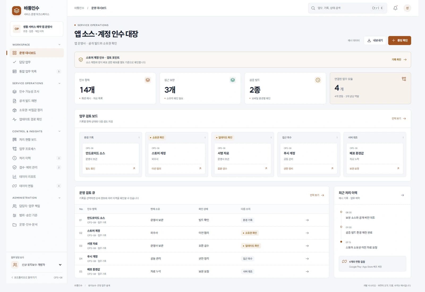Collapse the CONTROL & INSIGHTS section
This screenshot has height=292, width=425.
pos(59,131)
